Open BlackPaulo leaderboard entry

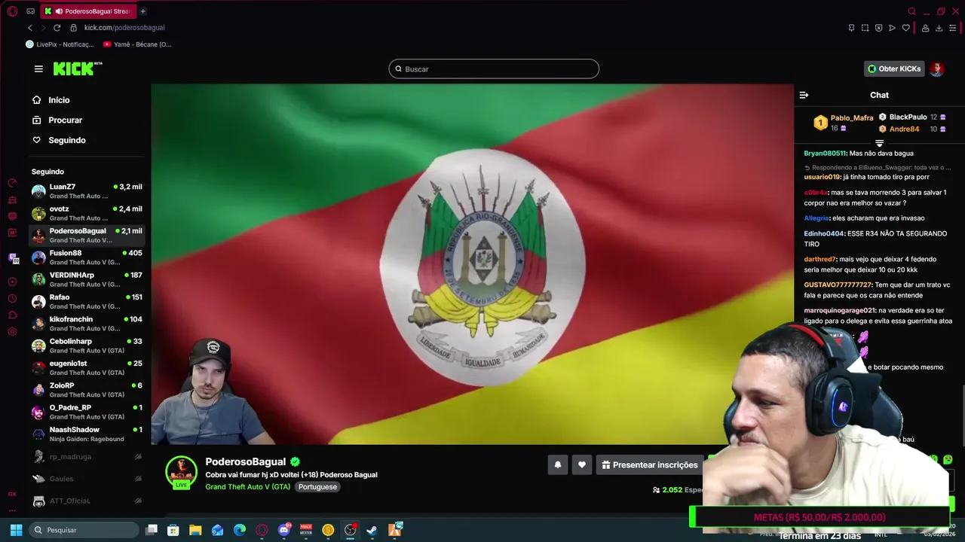[x=911, y=117]
